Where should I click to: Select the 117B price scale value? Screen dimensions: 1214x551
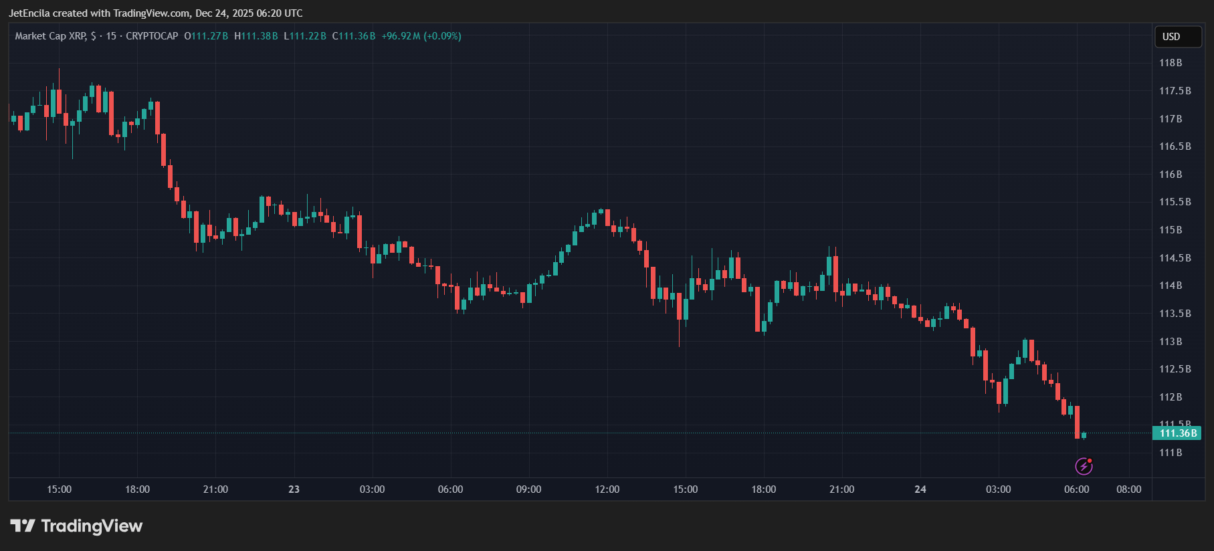(x=1171, y=119)
